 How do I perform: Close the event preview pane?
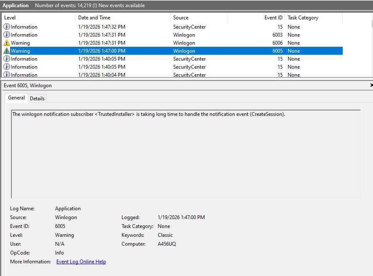[x=371, y=85]
